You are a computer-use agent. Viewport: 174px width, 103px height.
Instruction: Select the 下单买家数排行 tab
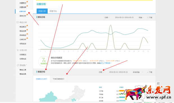pyautogui.click(x=58, y=79)
